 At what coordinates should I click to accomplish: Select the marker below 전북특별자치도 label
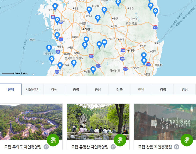point(74,63)
